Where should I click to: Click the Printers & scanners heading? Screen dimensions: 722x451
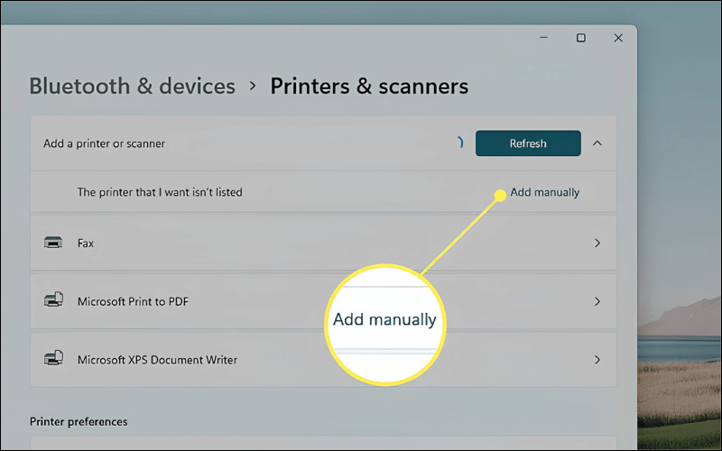[x=369, y=86]
